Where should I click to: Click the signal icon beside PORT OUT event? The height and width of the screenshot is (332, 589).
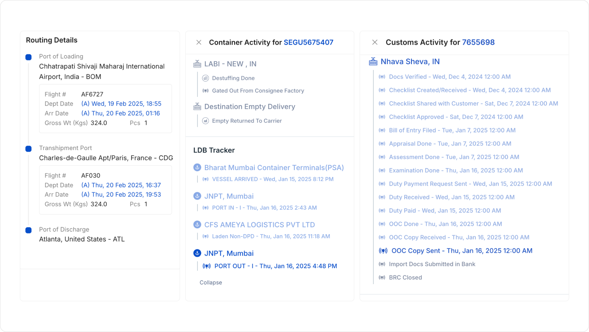coord(207,266)
